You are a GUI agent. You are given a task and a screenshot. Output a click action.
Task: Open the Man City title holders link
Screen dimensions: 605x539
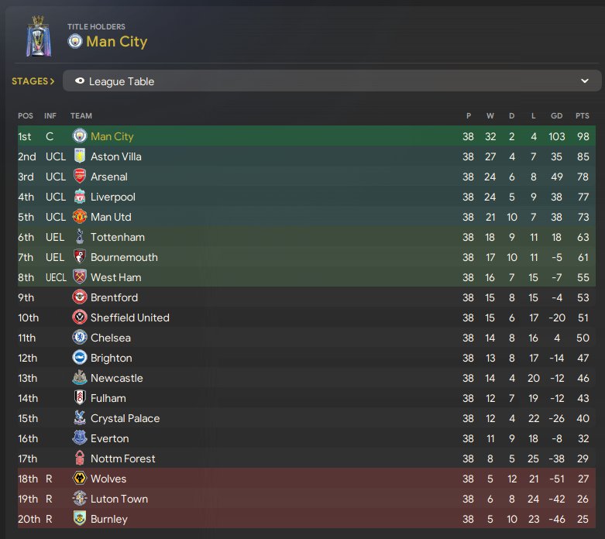[x=116, y=42]
